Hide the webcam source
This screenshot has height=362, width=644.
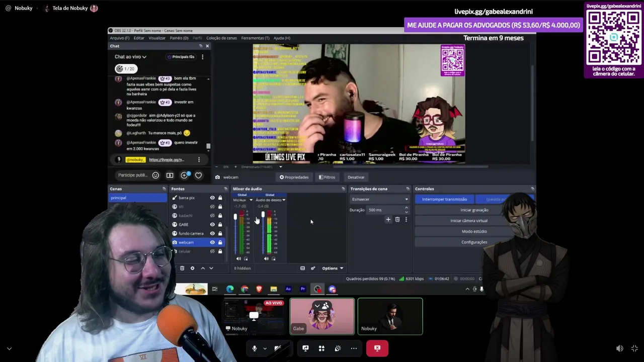(x=212, y=242)
